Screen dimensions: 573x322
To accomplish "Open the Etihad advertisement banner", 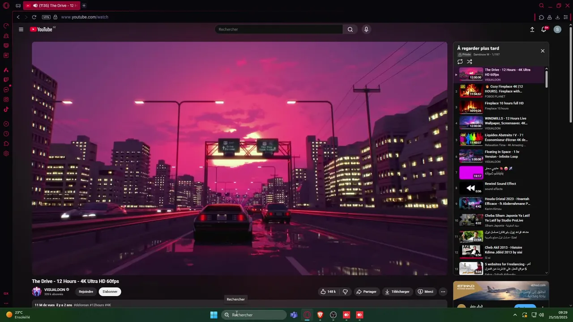I will (501, 291).
